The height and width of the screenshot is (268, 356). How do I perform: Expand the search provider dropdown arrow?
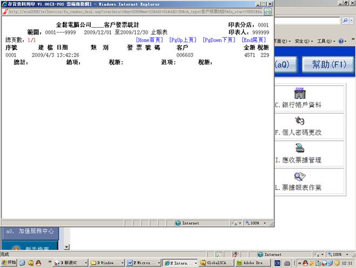352,20
